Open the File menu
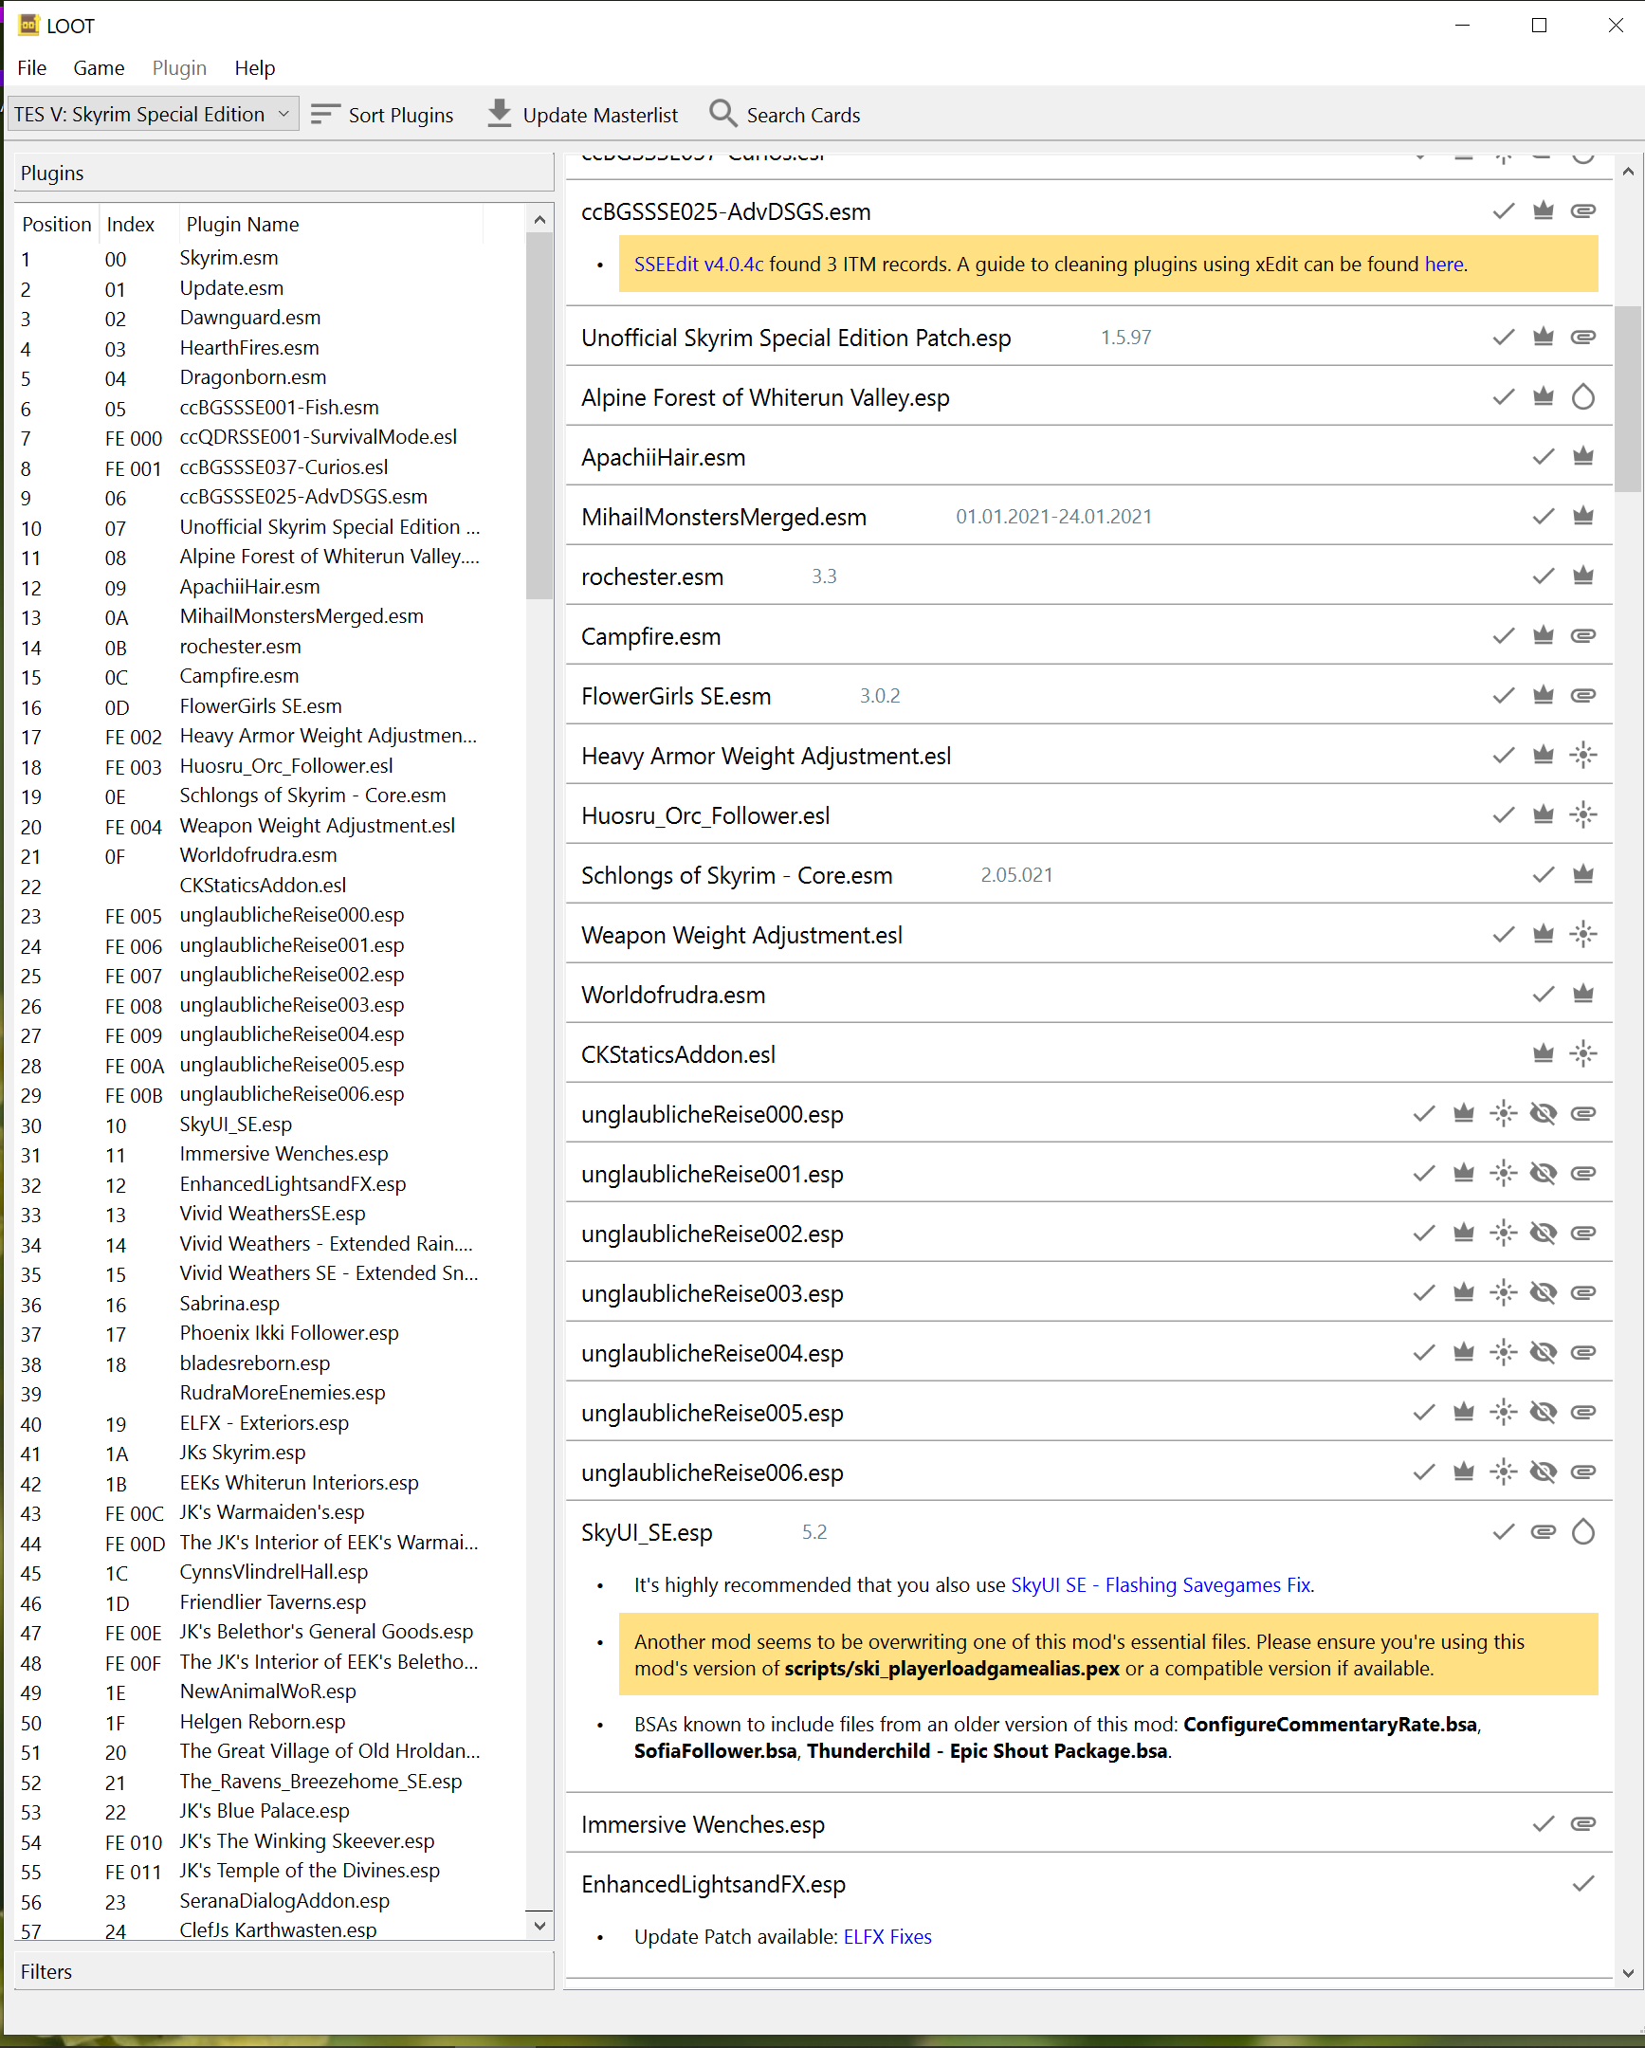Image resolution: width=1645 pixels, height=2048 pixels. pos(31,67)
